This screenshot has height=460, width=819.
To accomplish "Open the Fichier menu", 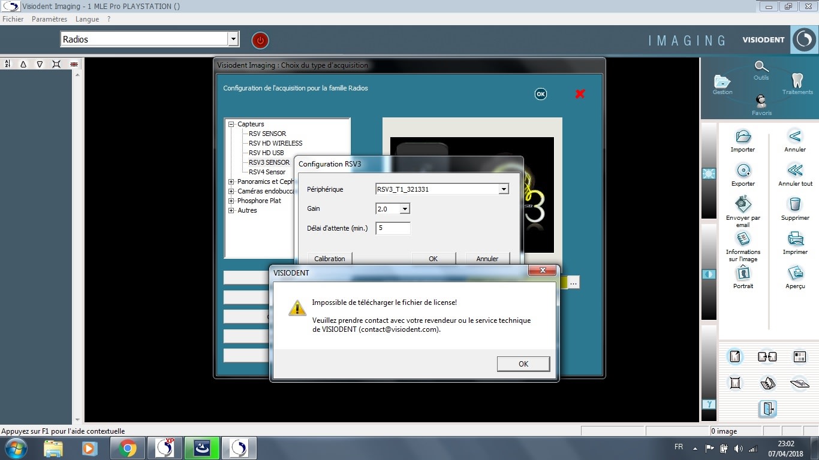I will click(x=13, y=19).
